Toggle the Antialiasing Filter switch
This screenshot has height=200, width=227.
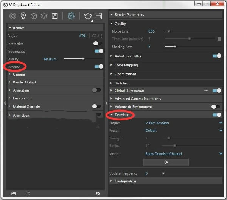[x=217, y=56]
